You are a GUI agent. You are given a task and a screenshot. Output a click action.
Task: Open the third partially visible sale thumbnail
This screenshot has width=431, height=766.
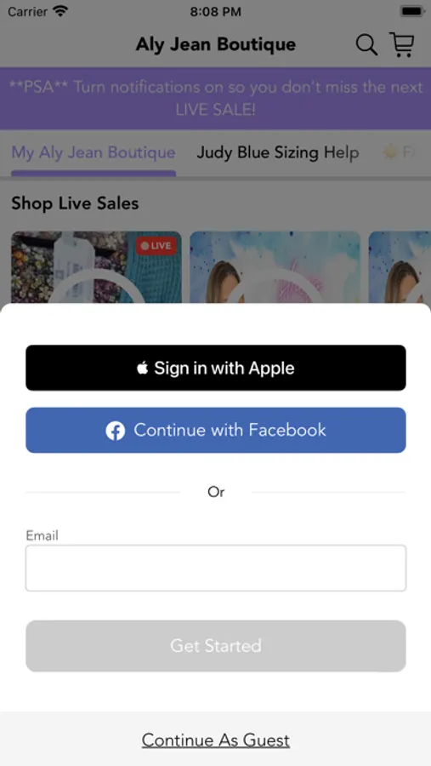click(x=400, y=267)
